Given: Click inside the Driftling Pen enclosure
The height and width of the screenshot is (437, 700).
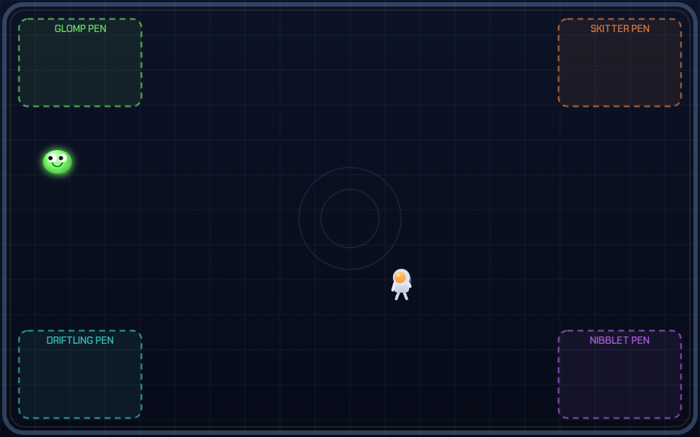Looking at the screenshot, I should coord(80,374).
